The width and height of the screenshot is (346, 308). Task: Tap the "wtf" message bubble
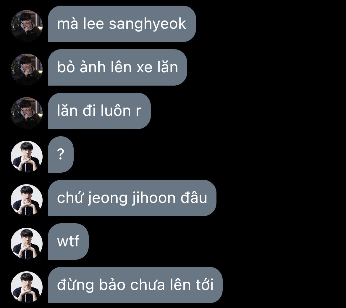point(68,241)
